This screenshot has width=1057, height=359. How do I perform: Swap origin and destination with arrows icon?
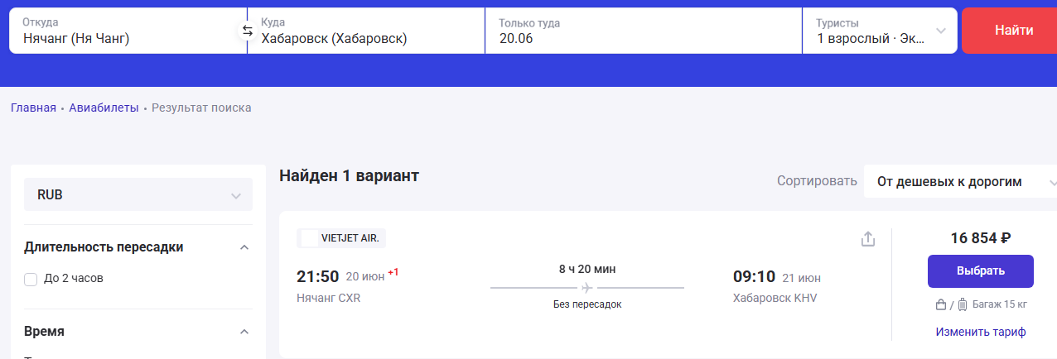(247, 31)
